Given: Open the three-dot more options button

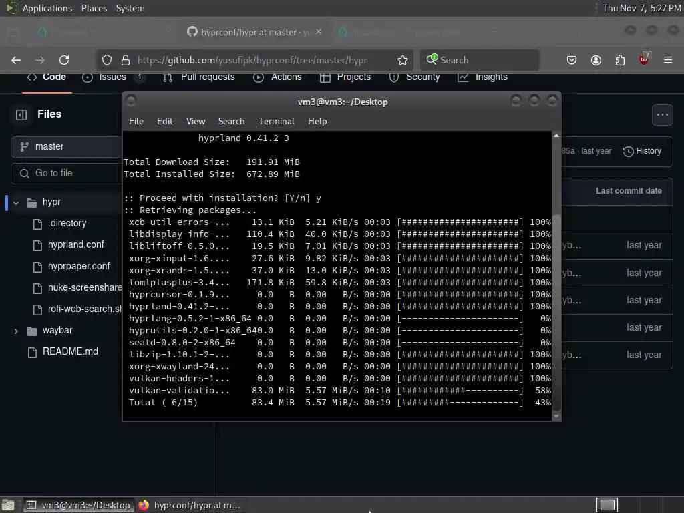Looking at the screenshot, I should (x=662, y=115).
